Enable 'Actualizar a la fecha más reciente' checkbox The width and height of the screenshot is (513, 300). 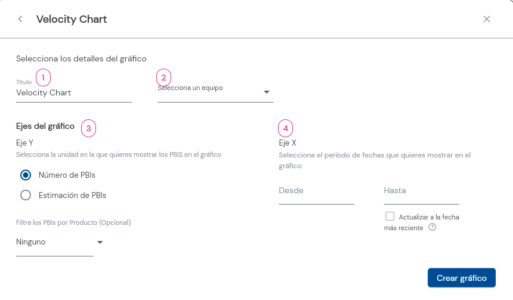click(x=390, y=217)
